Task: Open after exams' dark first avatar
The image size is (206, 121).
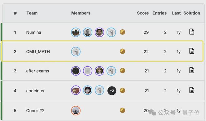Action: pyautogui.click(x=76, y=71)
